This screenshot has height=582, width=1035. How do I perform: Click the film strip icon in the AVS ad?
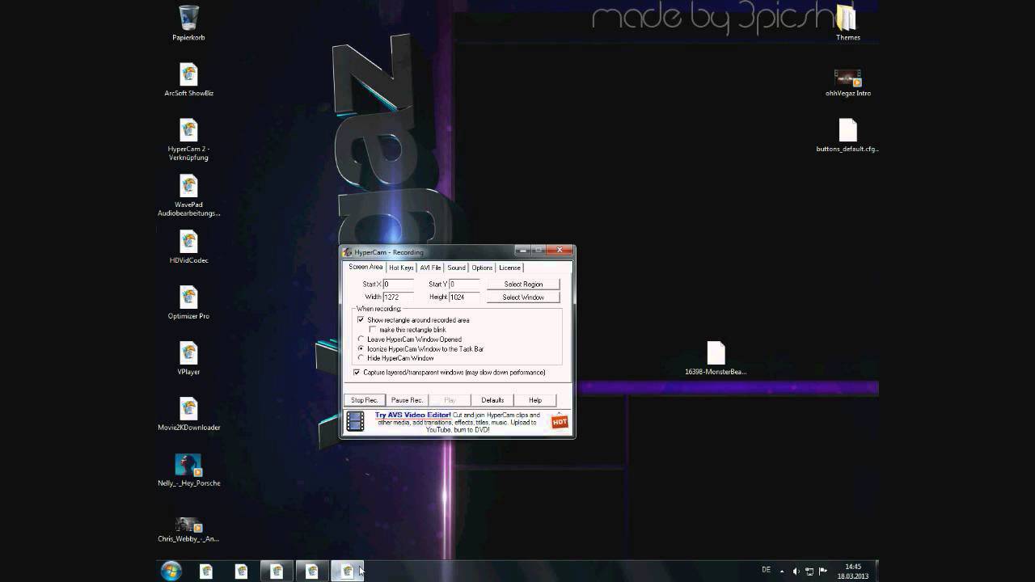tap(355, 421)
